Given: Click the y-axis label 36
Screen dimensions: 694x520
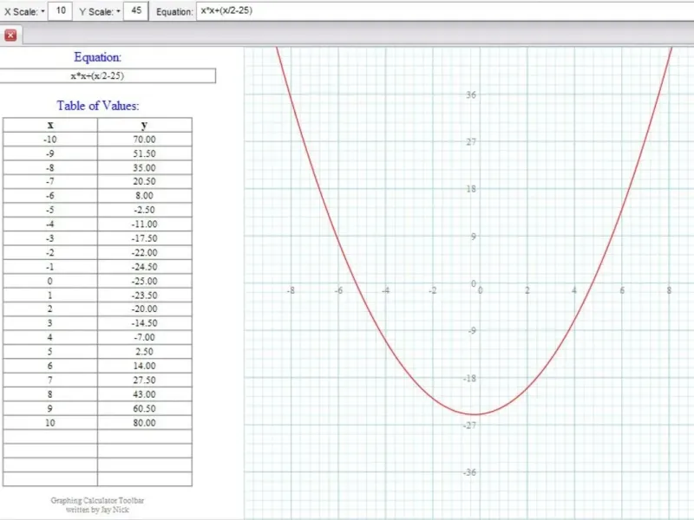Looking at the screenshot, I should click(x=471, y=94).
